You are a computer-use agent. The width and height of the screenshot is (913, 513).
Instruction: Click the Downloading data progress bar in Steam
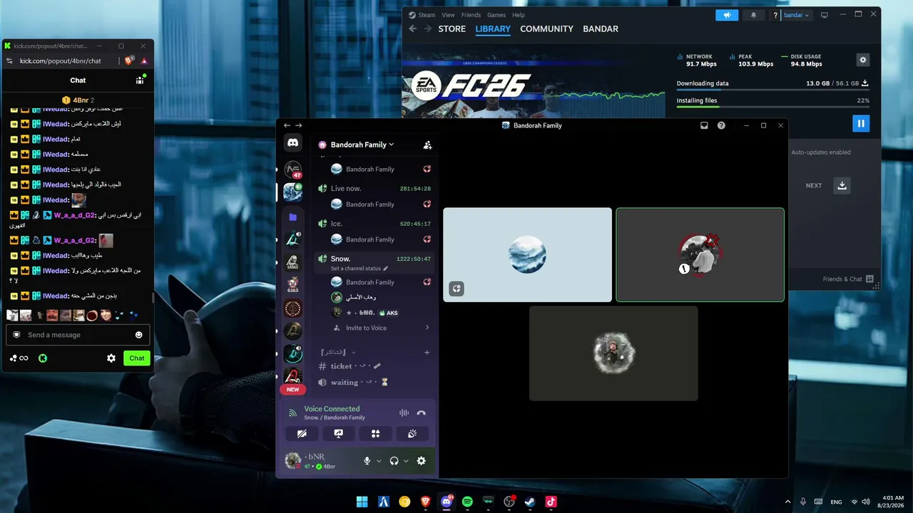click(x=772, y=90)
